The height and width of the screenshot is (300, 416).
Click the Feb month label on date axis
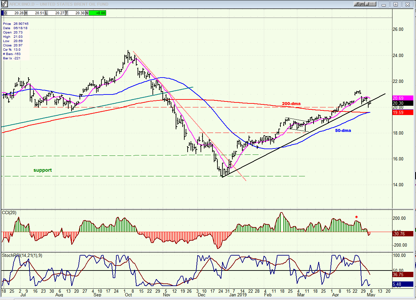268,294
